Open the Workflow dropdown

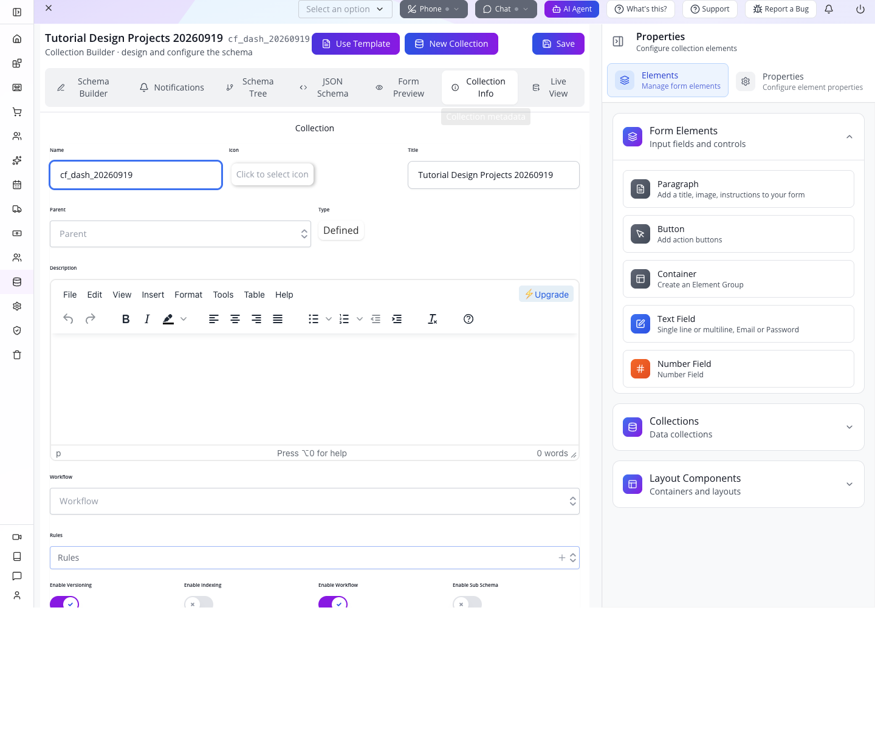pos(315,501)
